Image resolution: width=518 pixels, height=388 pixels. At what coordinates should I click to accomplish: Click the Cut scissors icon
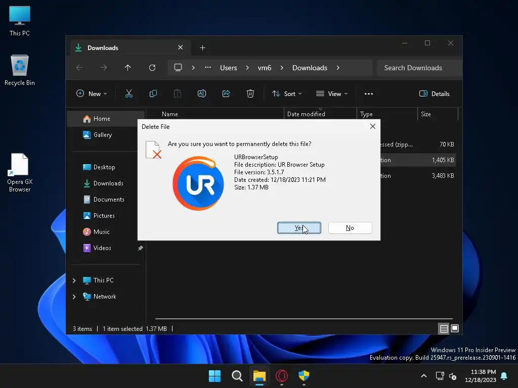tap(129, 93)
